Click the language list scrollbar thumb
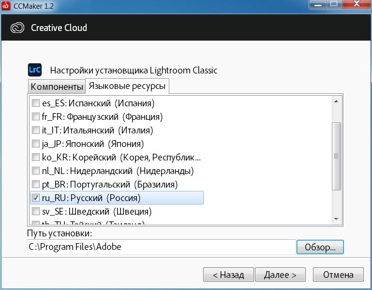 tap(336, 156)
